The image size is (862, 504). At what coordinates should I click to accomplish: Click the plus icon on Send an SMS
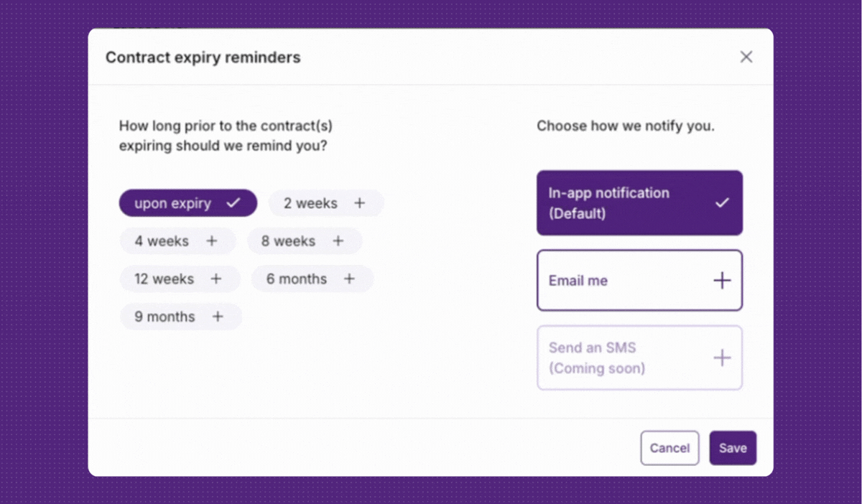[722, 358]
